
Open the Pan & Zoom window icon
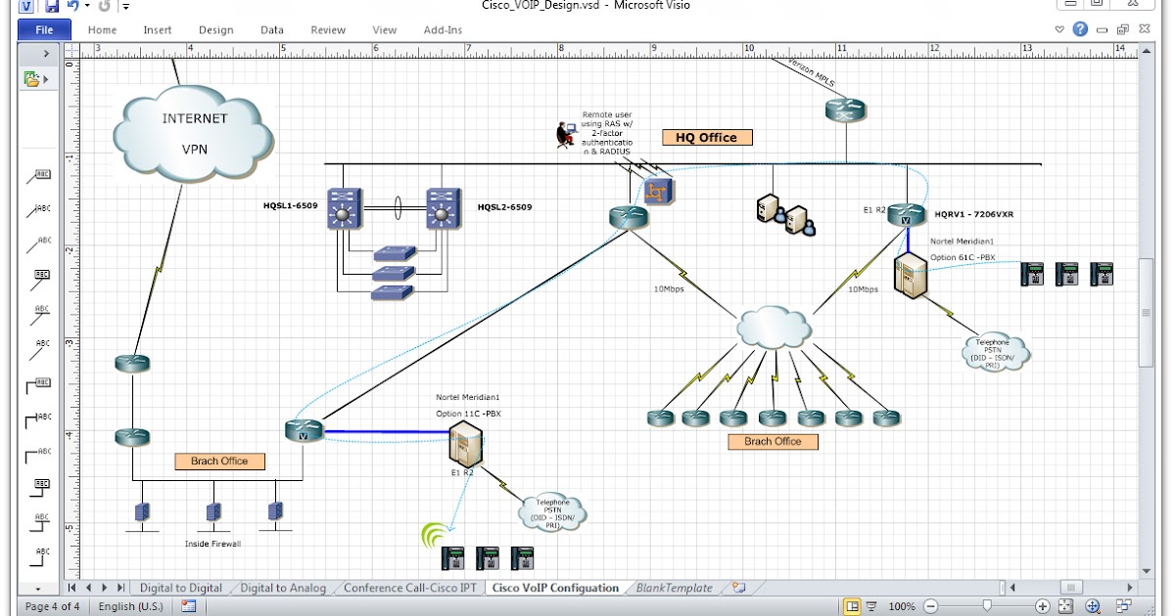[1093, 605]
